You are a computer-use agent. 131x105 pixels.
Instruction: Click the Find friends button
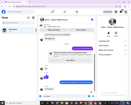coord(108,12)
